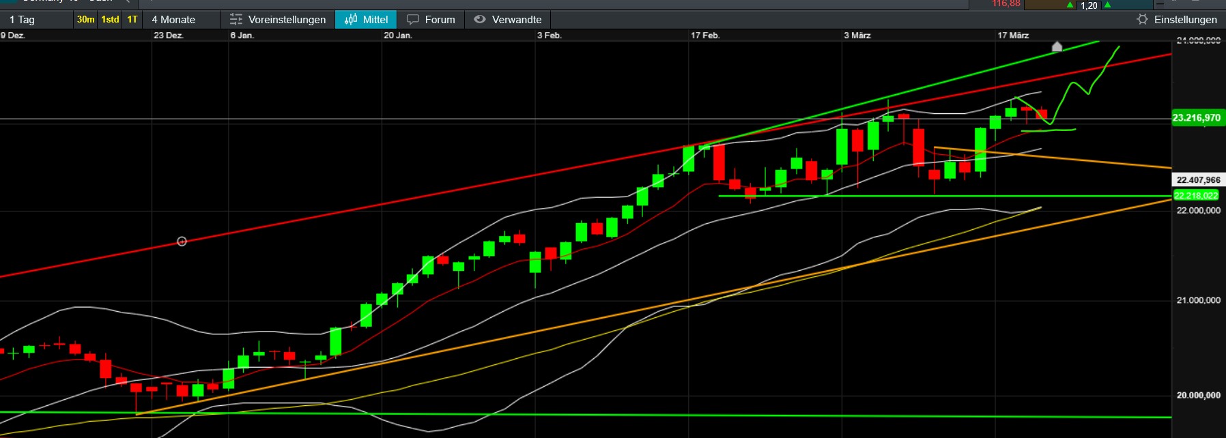Viewport: 1226px width, 438px height.
Task: Select the 30m timeframe shortcut
Action: 86,19
